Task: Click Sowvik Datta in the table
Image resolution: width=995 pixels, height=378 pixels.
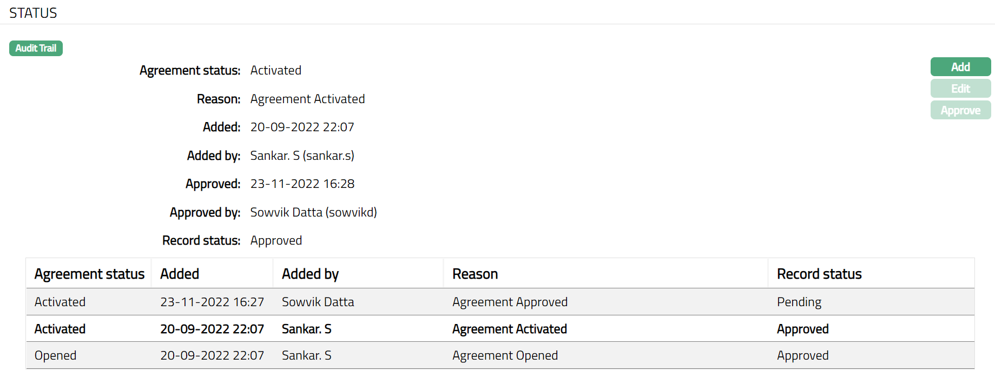Action: (x=318, y=302)
